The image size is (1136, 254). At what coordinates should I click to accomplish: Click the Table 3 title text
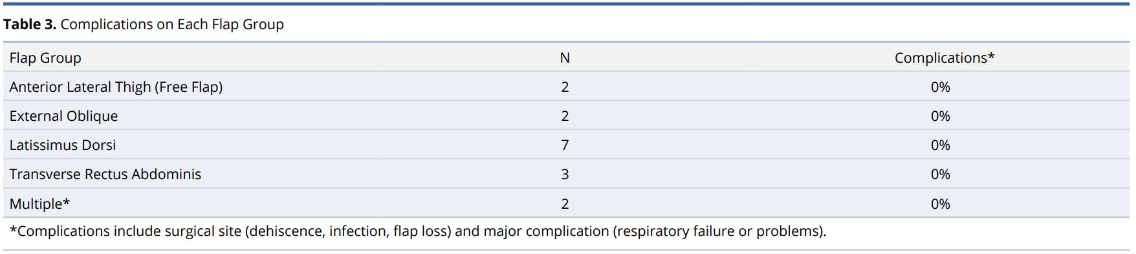coord(144,25)
